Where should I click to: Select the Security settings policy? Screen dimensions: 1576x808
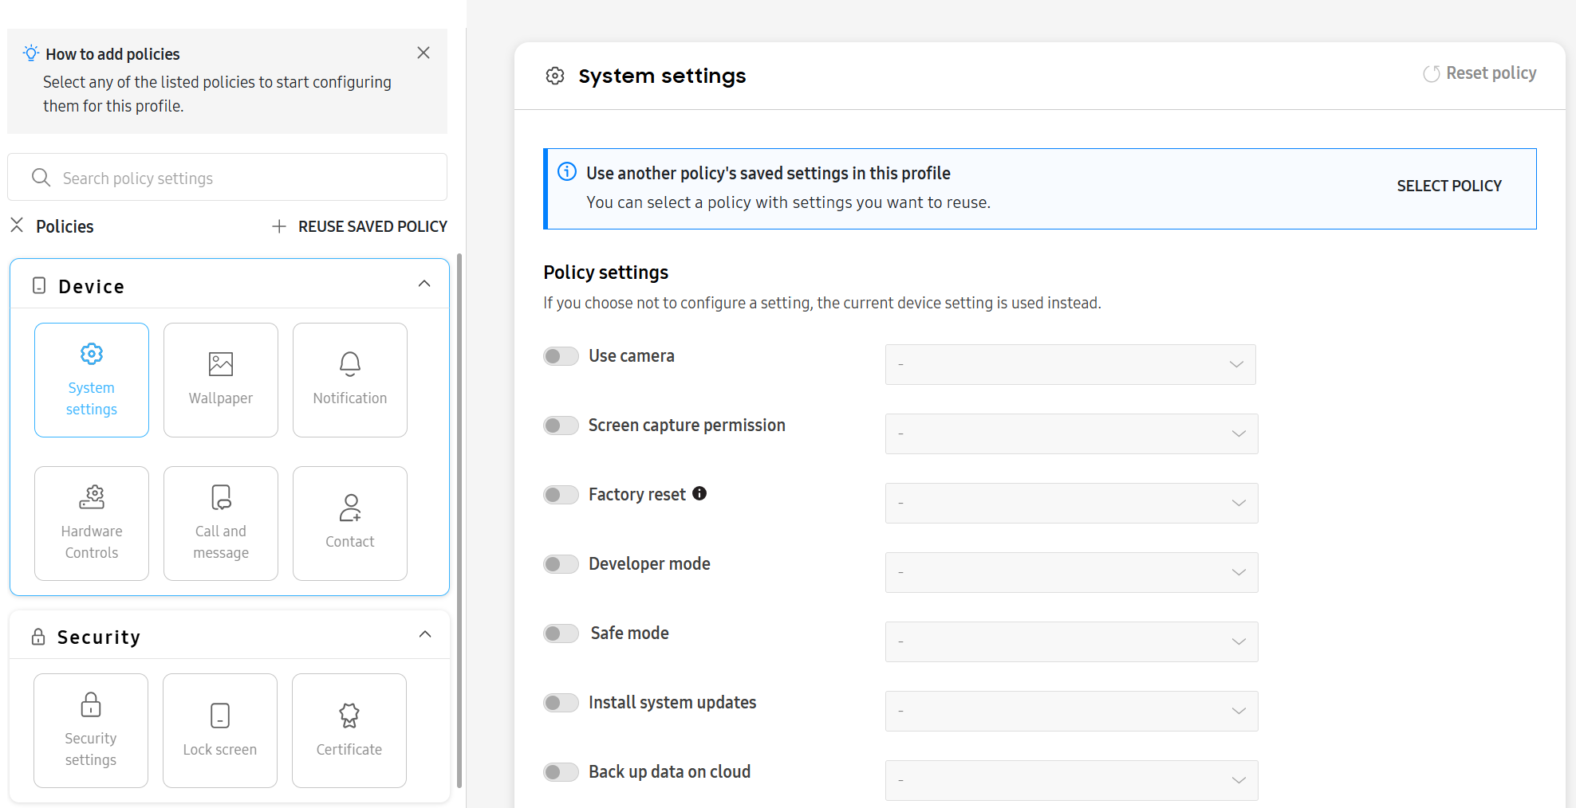point(90,730)
